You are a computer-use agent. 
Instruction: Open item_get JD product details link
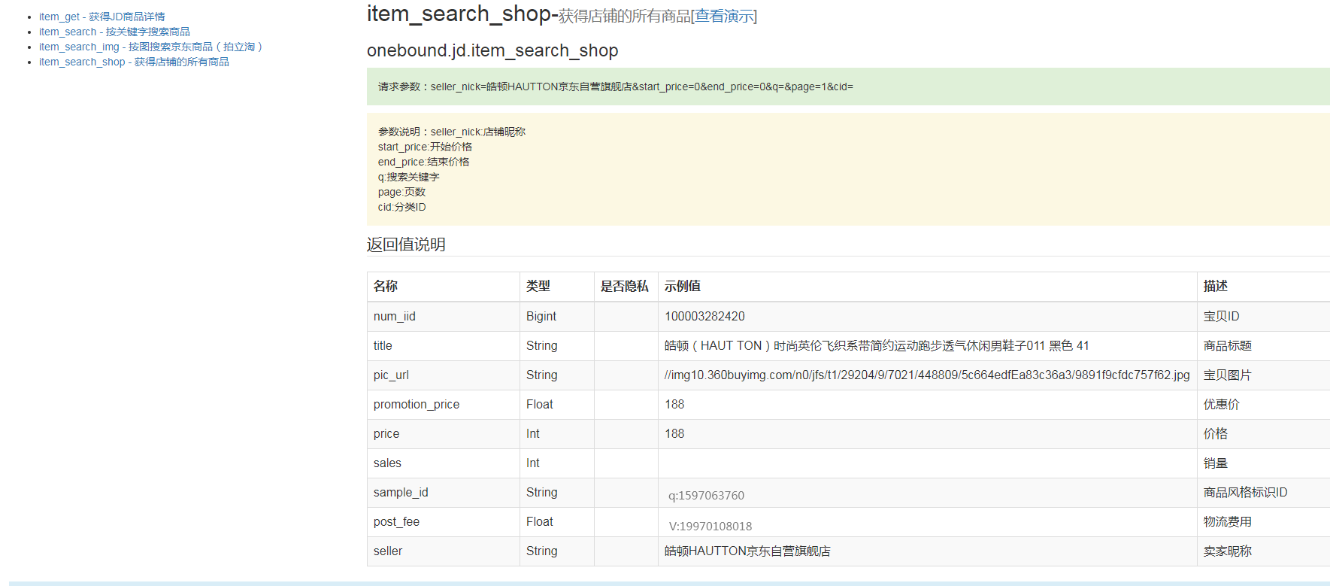pos(102,17)
